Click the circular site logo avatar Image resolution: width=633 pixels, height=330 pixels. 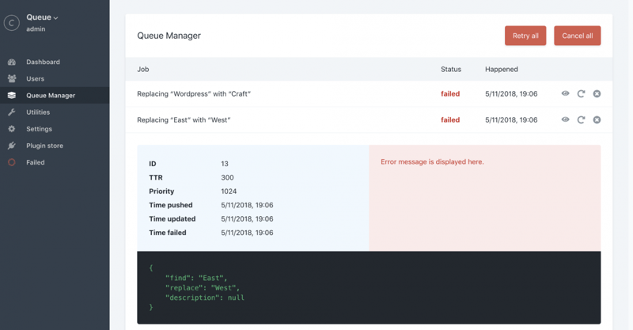click(x=11, y=23)
